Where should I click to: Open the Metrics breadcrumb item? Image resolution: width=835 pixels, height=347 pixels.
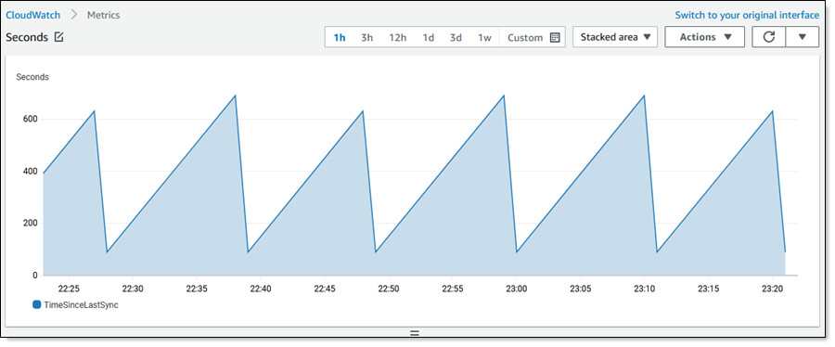(103, 15)
